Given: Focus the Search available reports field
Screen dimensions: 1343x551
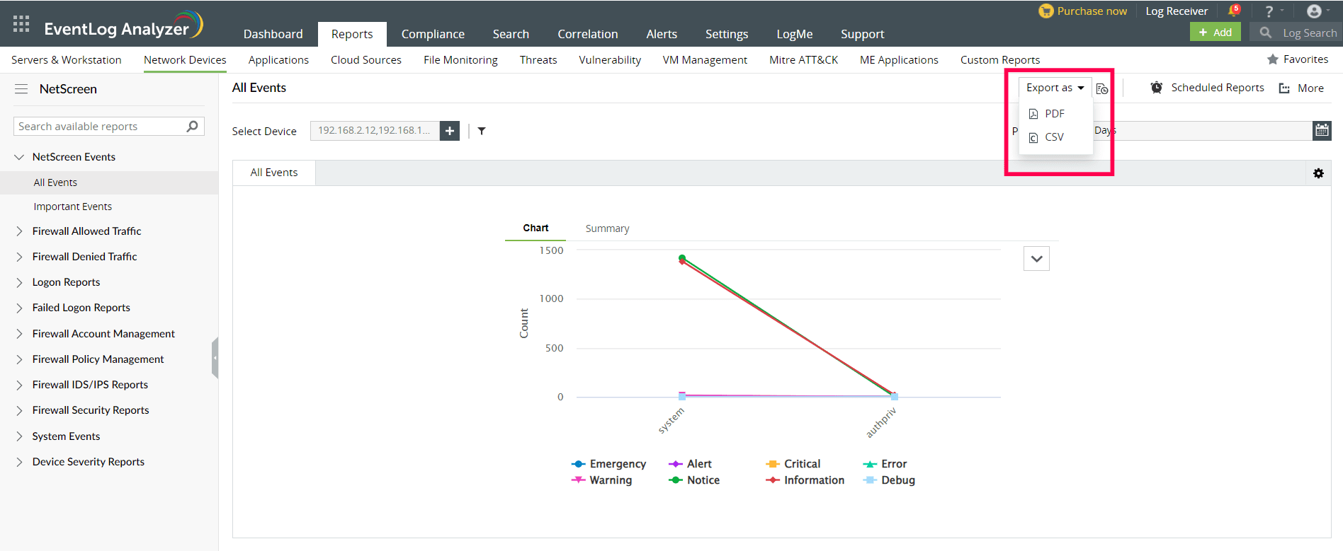Looking at the screenshot, I should pos(109,127).
